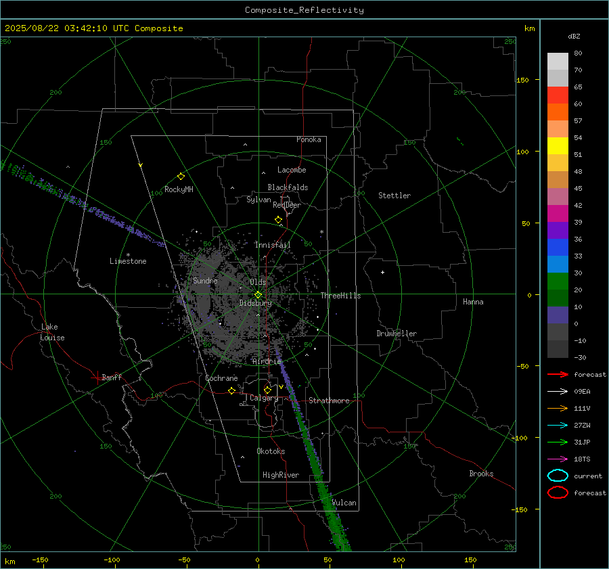The width and height of the screenshot is (609, 569).
Task: Click the Olds label on map
Action: pos(258,282)
